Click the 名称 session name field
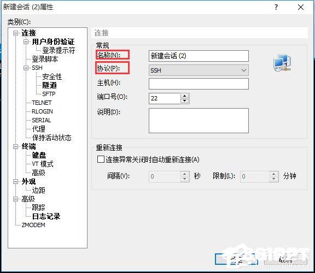Image resolution: width=315 pixels, height=273 pixels. [x=199, y=56]
